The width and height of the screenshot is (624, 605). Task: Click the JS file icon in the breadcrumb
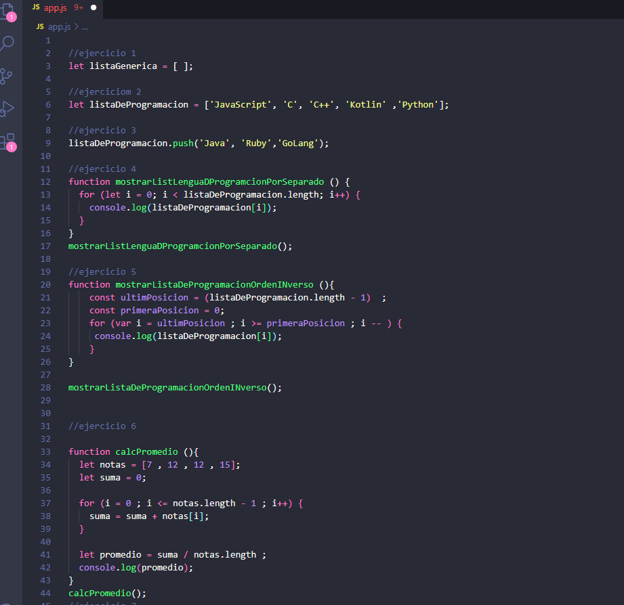[x=40, y=26]
